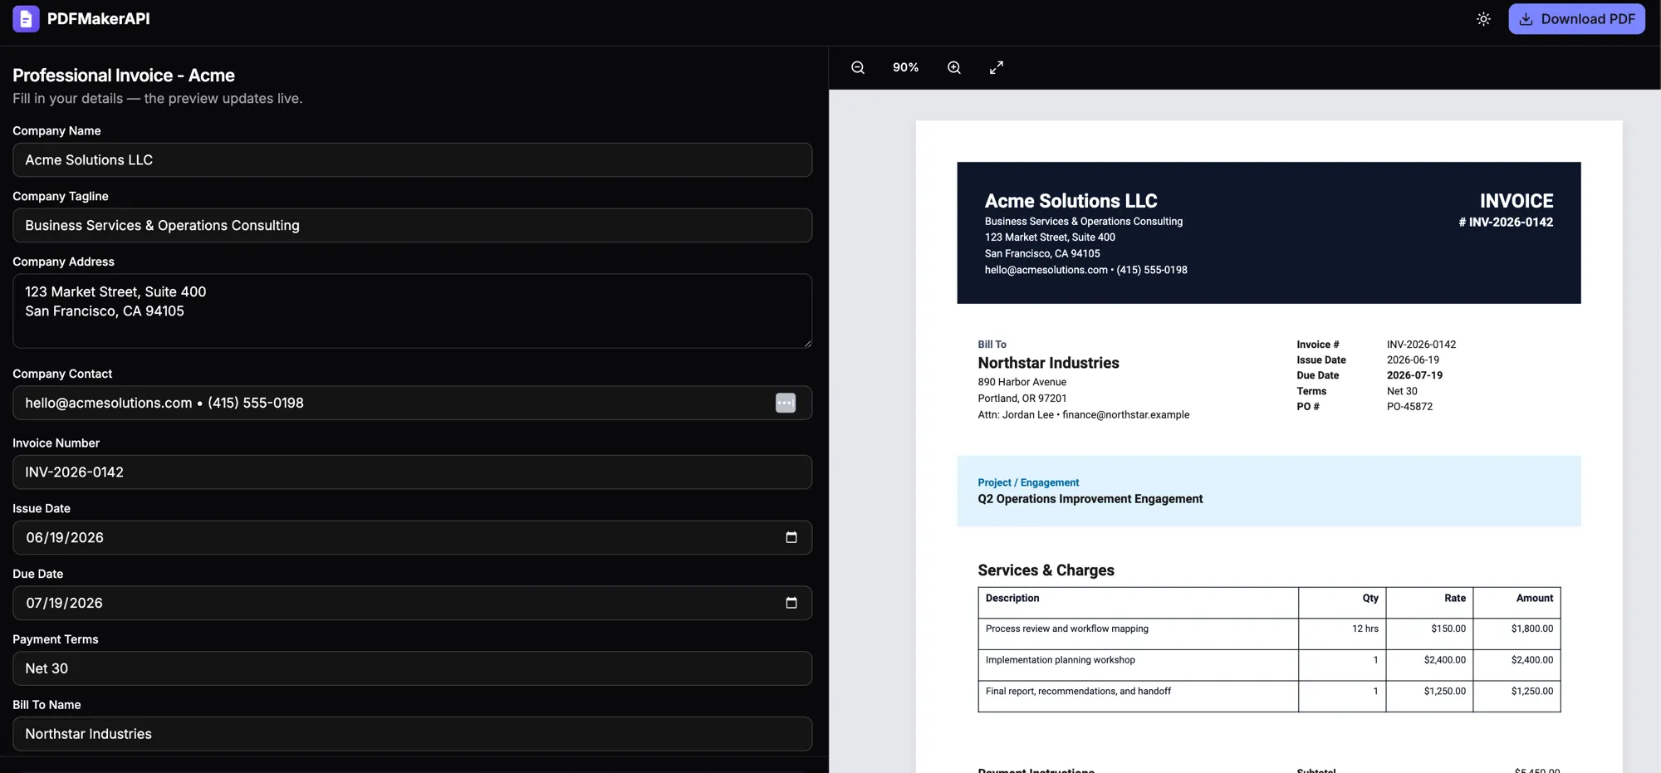This screenshot has height=773, width=1661.
Task: Focus the Company Tagline input field
Action: click(412, 225)
